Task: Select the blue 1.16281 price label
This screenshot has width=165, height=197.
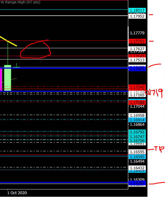Action: 137,183
